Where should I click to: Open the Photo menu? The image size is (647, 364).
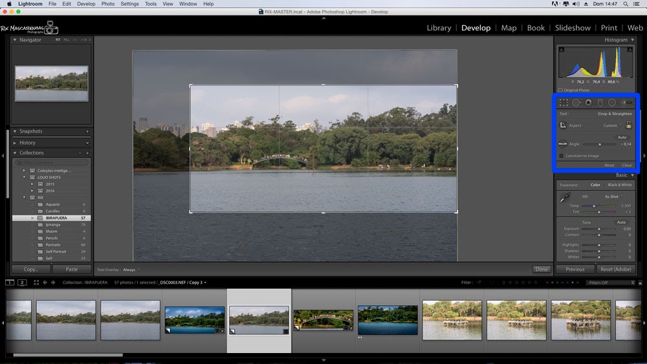(x=108, y=4)
